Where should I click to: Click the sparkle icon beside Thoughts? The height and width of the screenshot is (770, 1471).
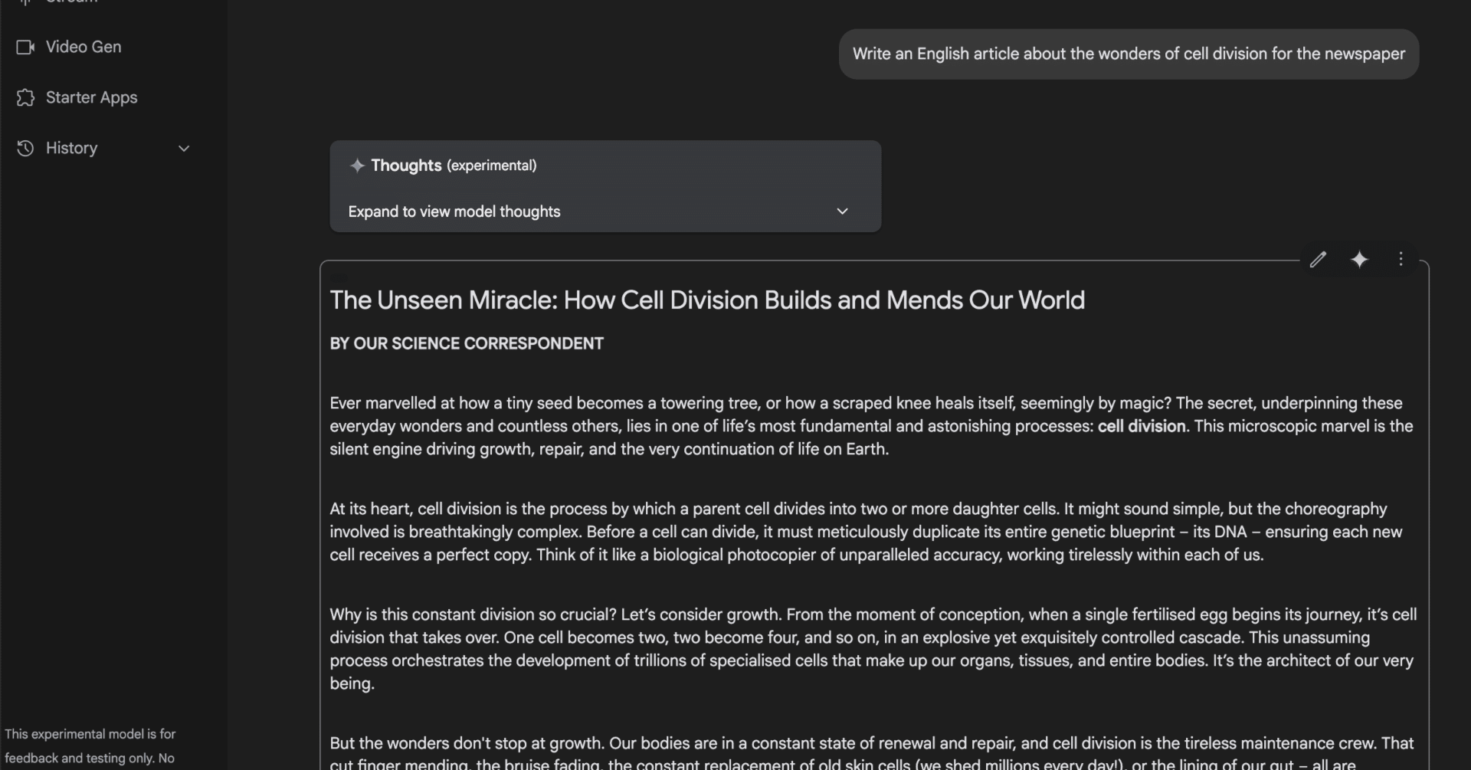click(357, 165)
